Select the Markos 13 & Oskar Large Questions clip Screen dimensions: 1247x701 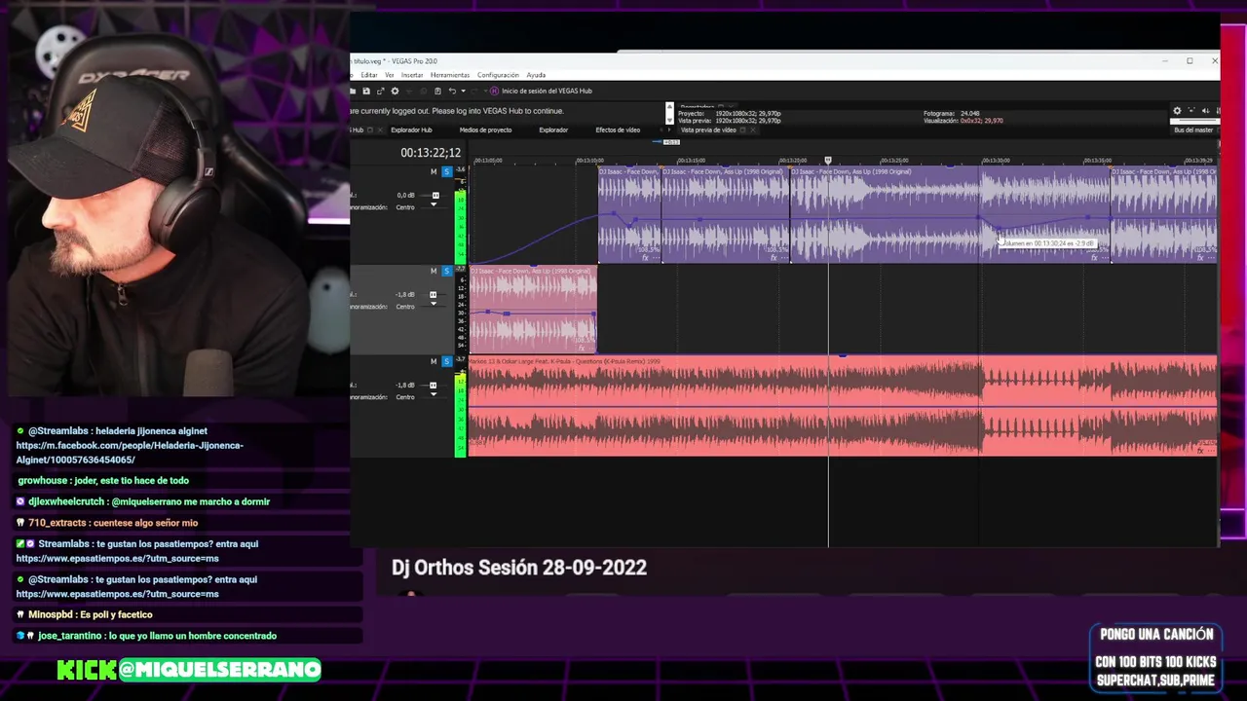tap(842, 406)
